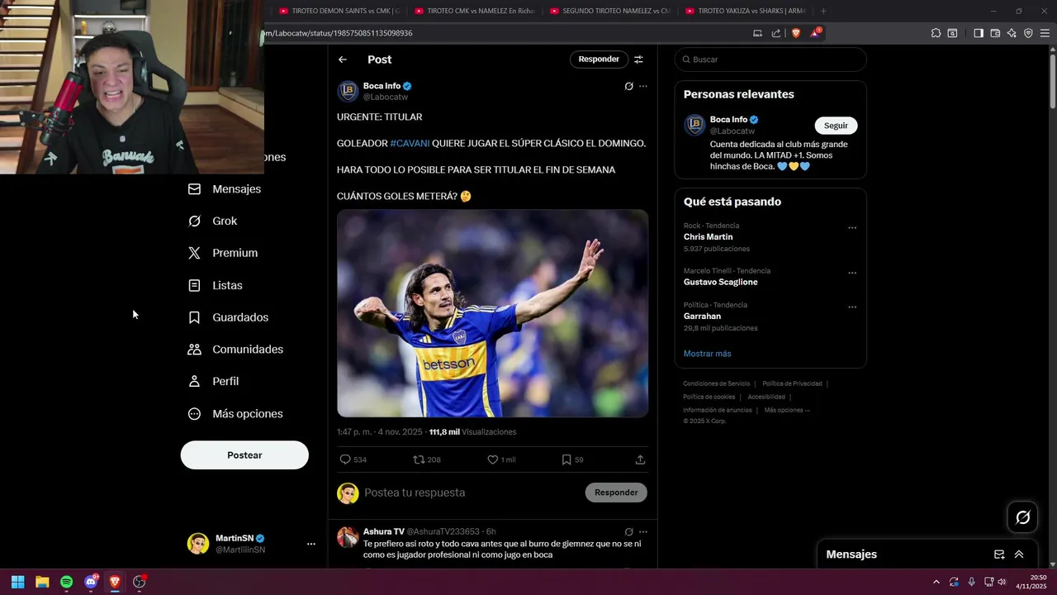Open 'Más opciones ···' in the footer
The height and width of the screenshot is (595, 1057).
787,410
